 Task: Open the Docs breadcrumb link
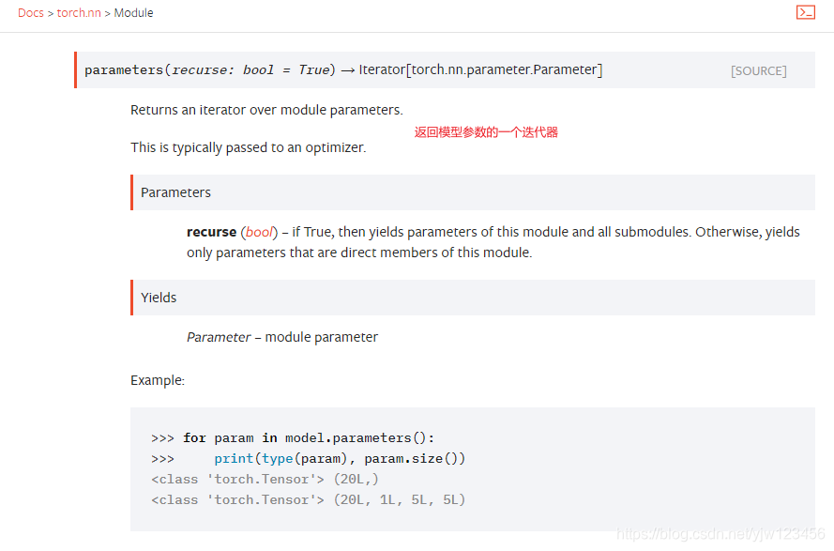pyautogui.click(x=31, y=13)
